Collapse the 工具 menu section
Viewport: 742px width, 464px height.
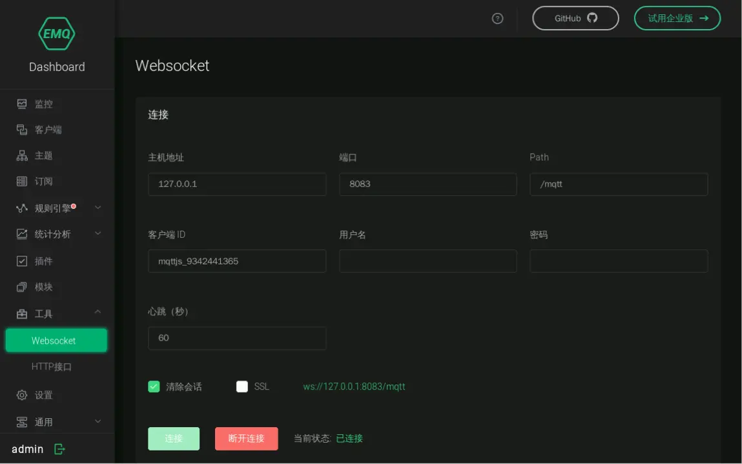point(98,313)
